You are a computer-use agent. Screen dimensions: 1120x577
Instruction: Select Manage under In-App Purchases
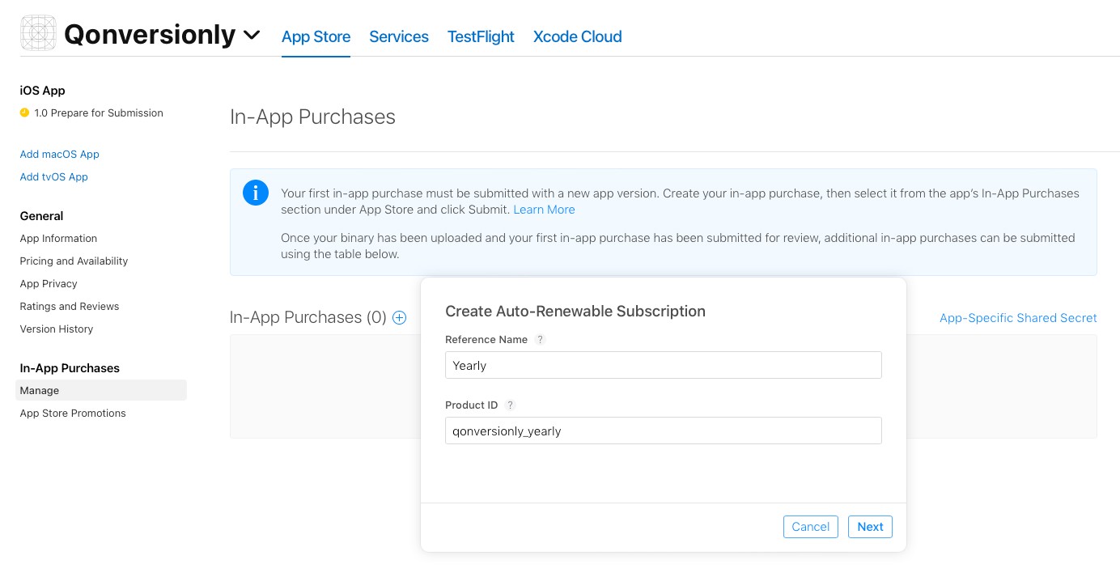(x=39, y=390)
